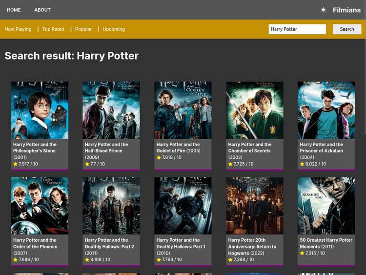Click rating text 7.298 / 10
Screen dimensions: 366x275
(x=244, y=259)
